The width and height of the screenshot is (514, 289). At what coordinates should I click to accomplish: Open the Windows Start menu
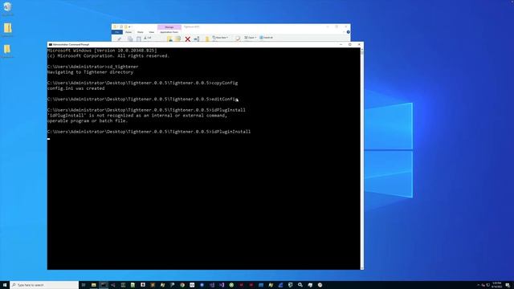[5, 285]
